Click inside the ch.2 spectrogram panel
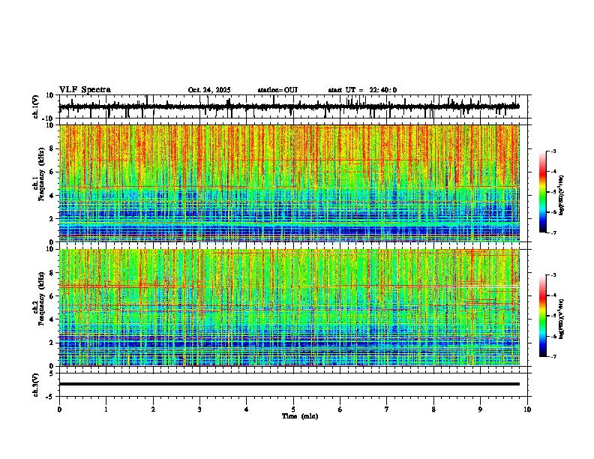The width and height of the screenshot is (594, 459). 289,307
